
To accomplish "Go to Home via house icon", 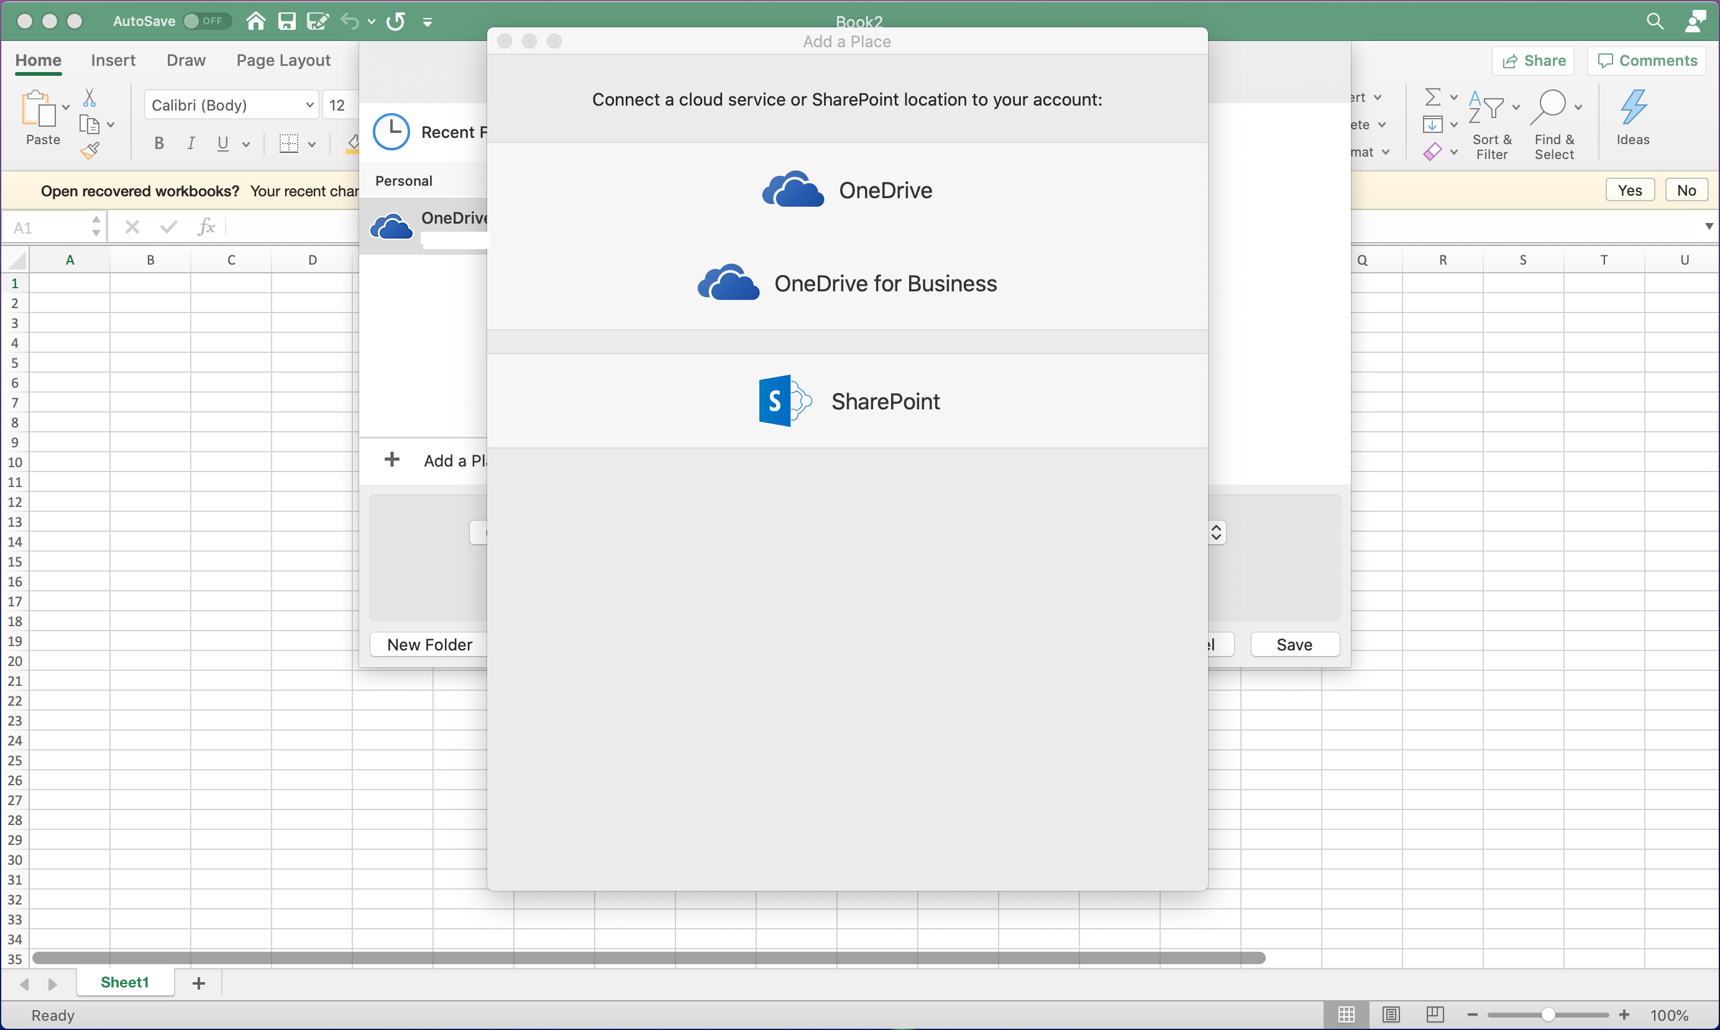I will [x=255, y=22].
